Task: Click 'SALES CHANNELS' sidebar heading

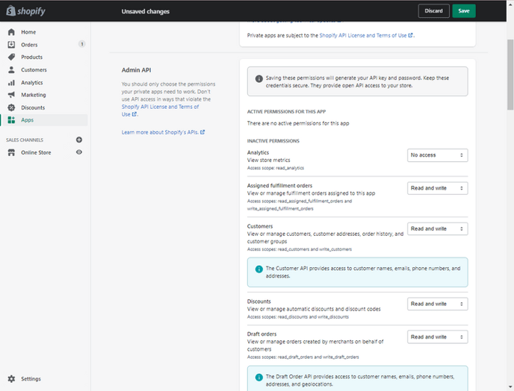Action: pyautogui.click(x=25, y=140)
